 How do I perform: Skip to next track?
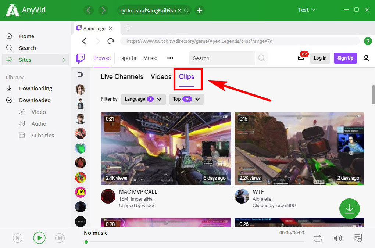point(60,238)
